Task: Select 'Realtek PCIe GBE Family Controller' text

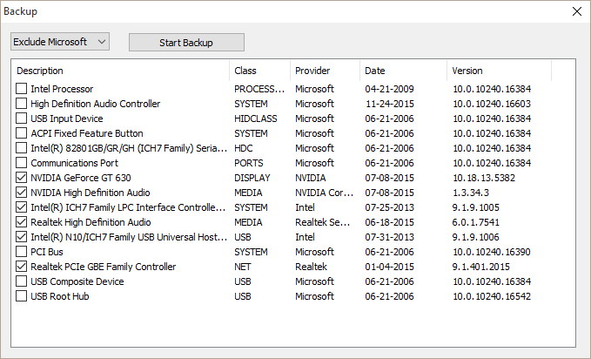Action: coord(104,267)
